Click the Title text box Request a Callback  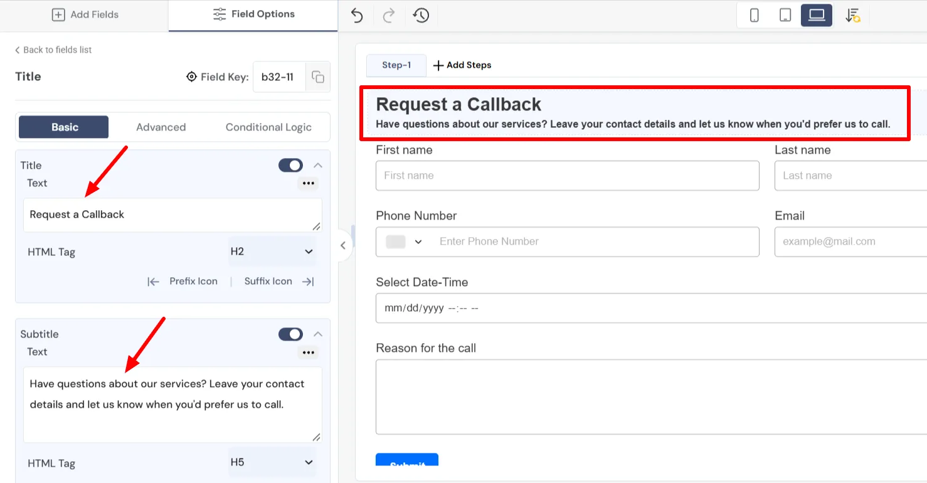(172, 215)
